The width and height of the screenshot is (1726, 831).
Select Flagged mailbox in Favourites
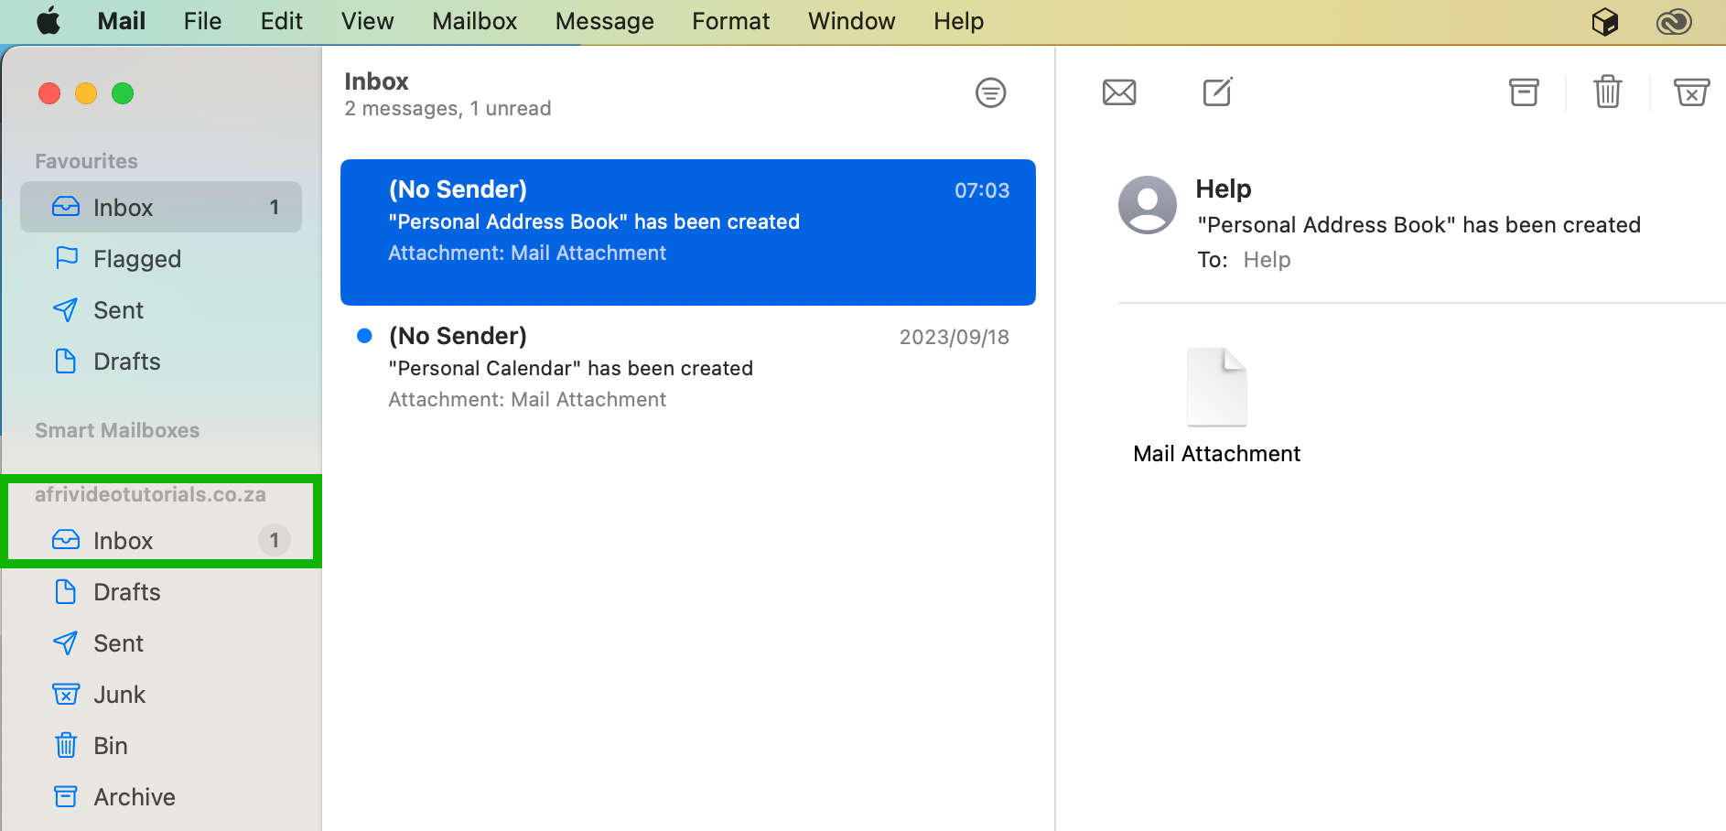[137, 259]
